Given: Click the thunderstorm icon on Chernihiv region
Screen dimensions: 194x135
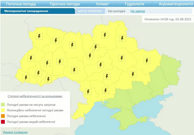Looking at the screenshot, I should [105, 35].
